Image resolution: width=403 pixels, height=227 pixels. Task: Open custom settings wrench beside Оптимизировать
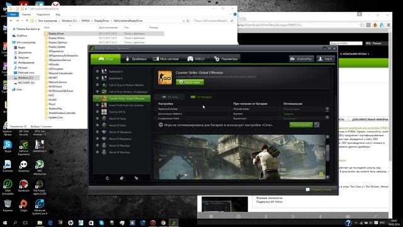click(317, 125)
